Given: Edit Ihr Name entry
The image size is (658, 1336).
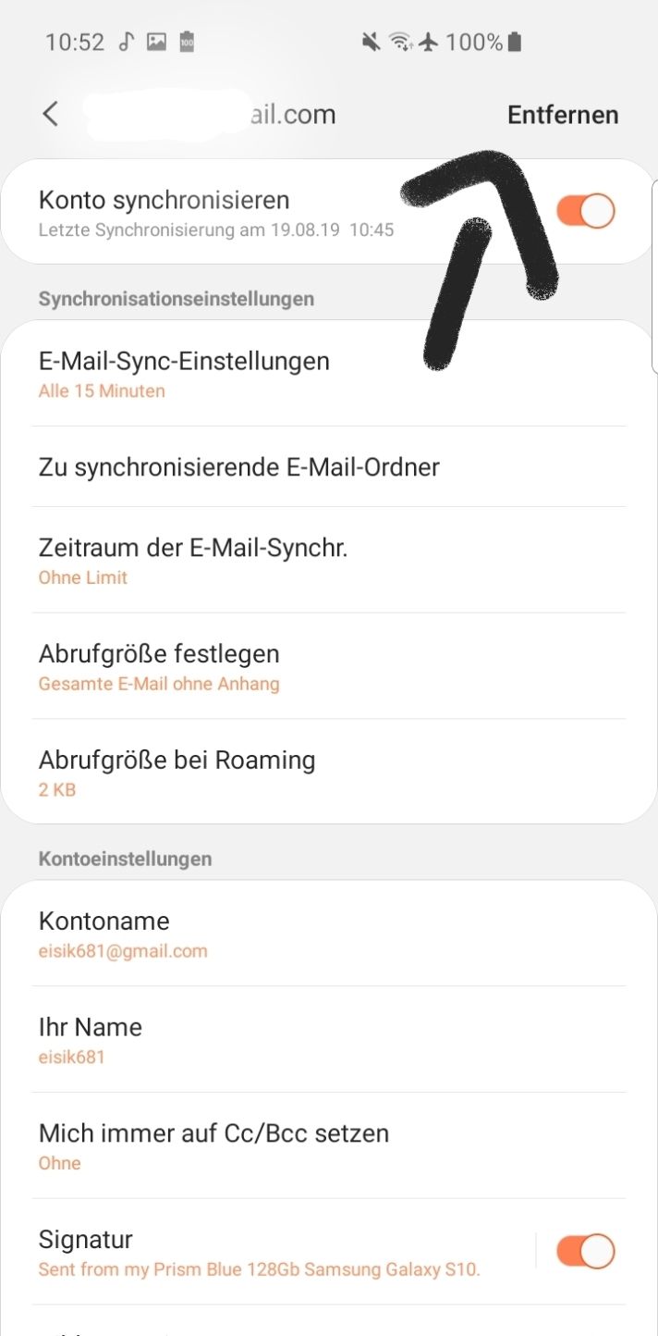Looking at the screenshot, I should pos(329,1039).
